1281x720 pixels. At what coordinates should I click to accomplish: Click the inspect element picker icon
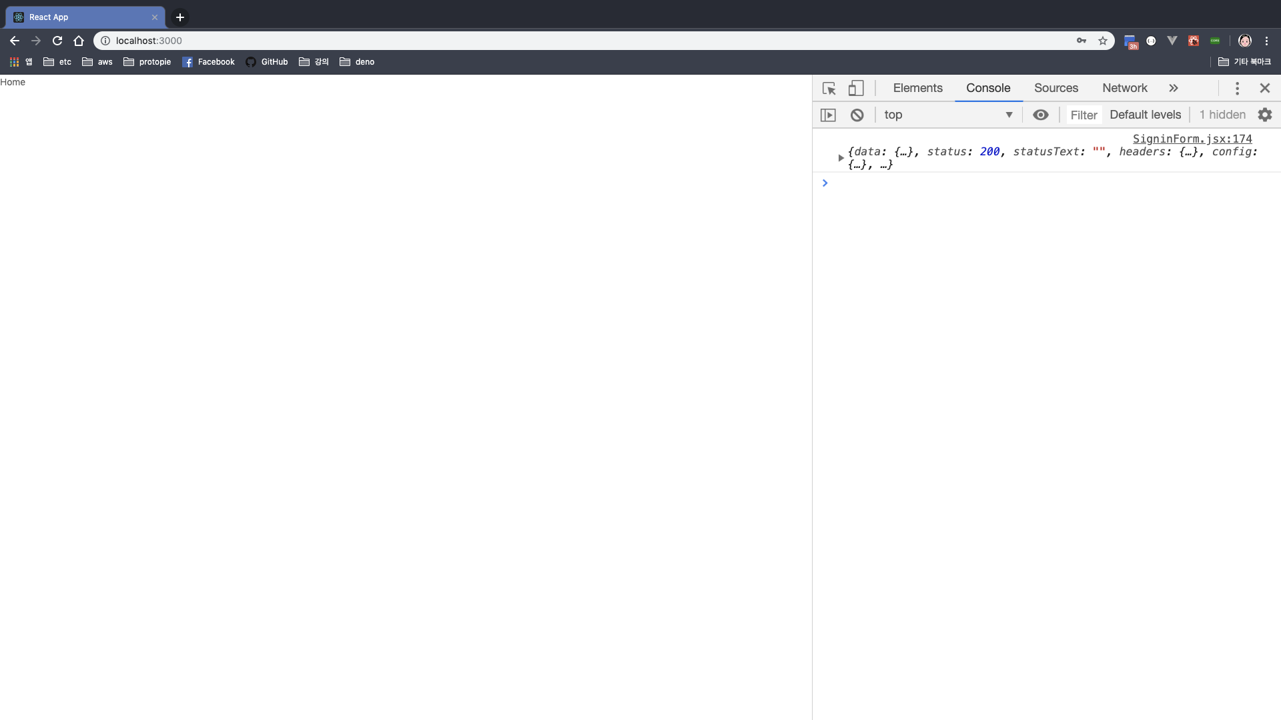point(829,88)
